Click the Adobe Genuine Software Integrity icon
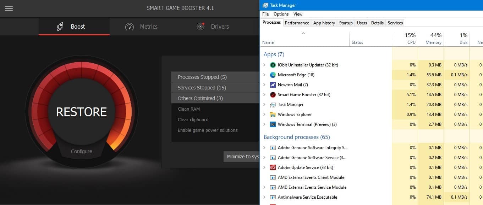Image resolution: width=483 pixels, height=205 pixels. (x=273, y=148)
